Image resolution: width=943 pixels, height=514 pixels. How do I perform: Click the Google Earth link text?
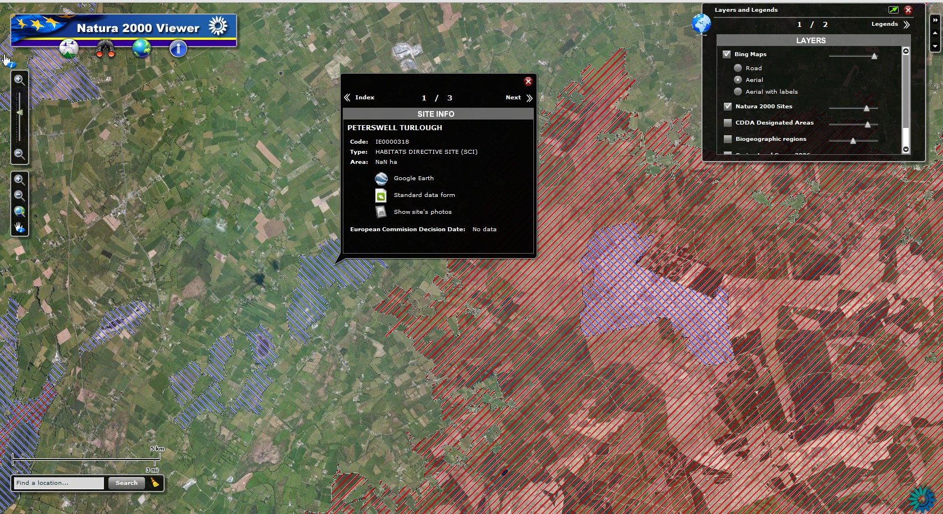tap(414, 178)
